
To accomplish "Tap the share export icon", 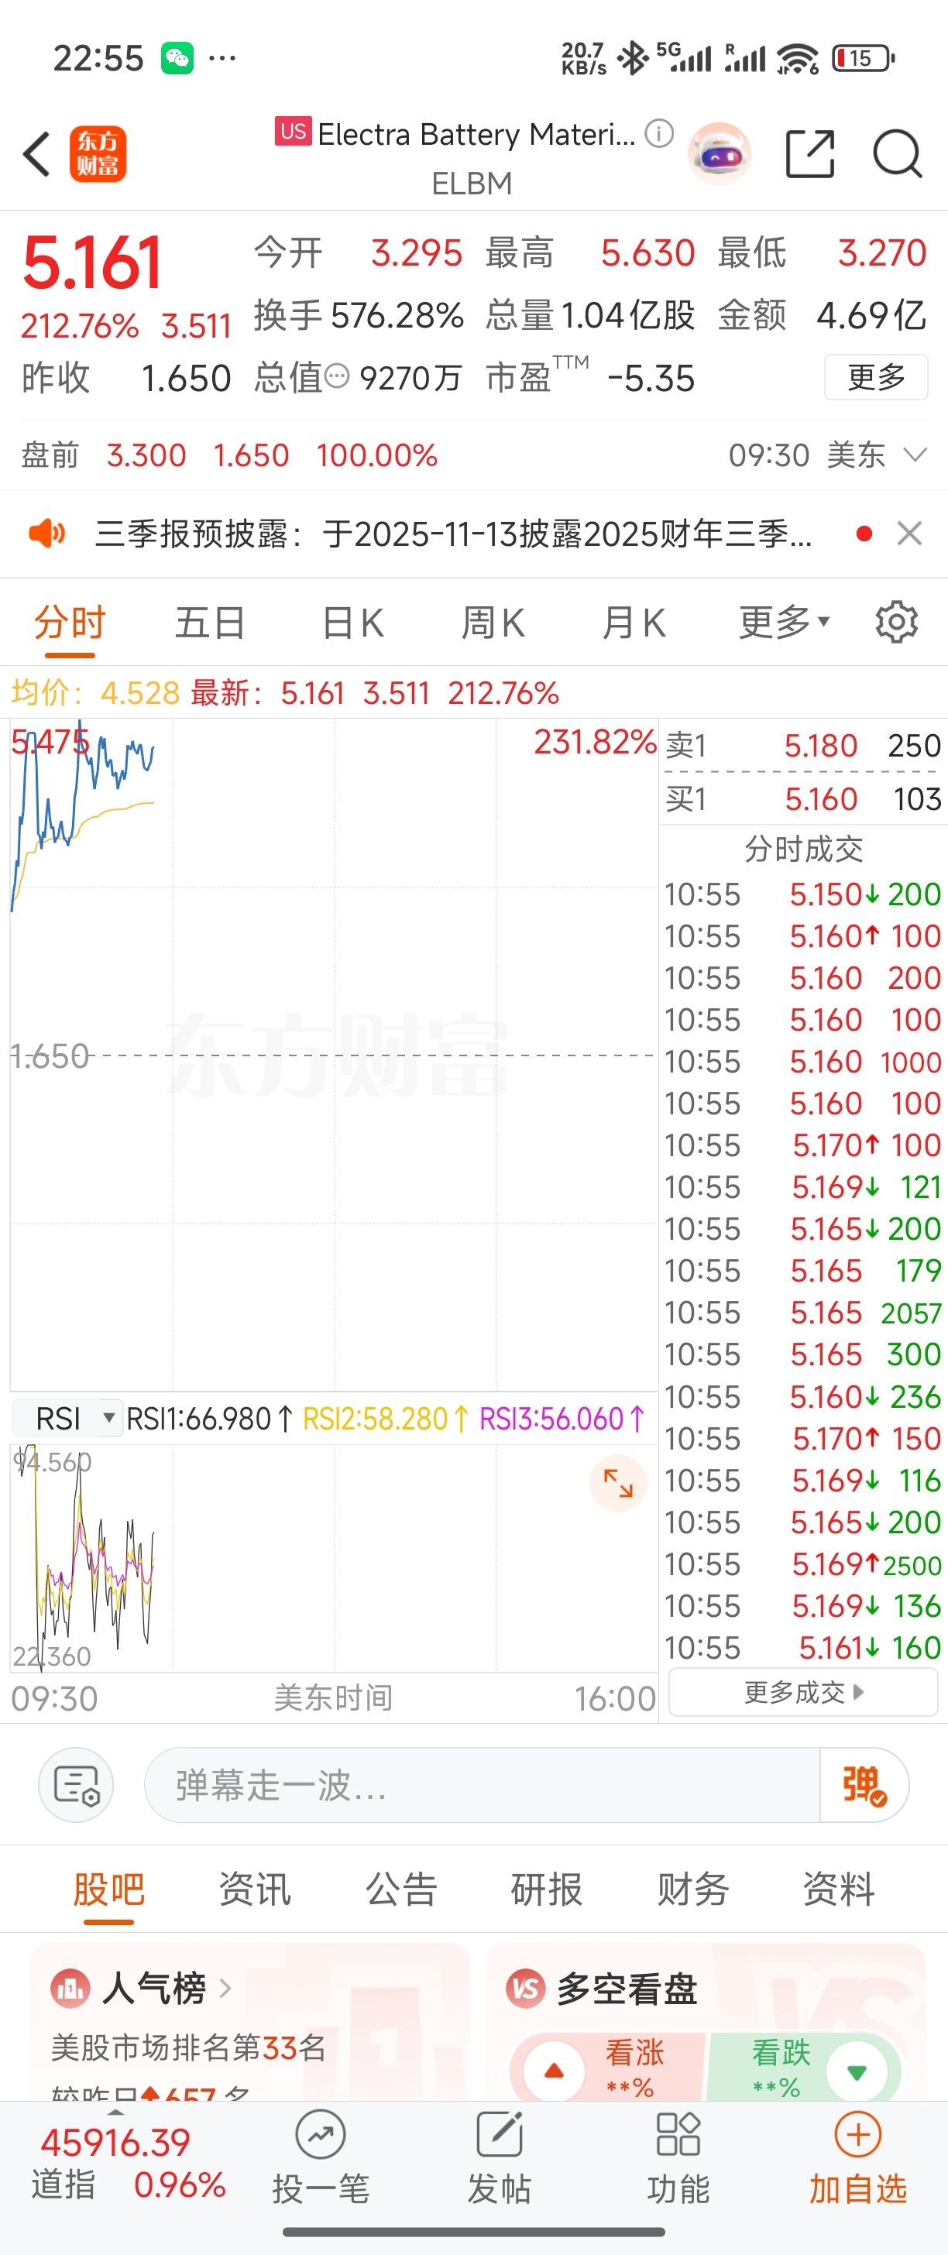I will click(809, 154).
